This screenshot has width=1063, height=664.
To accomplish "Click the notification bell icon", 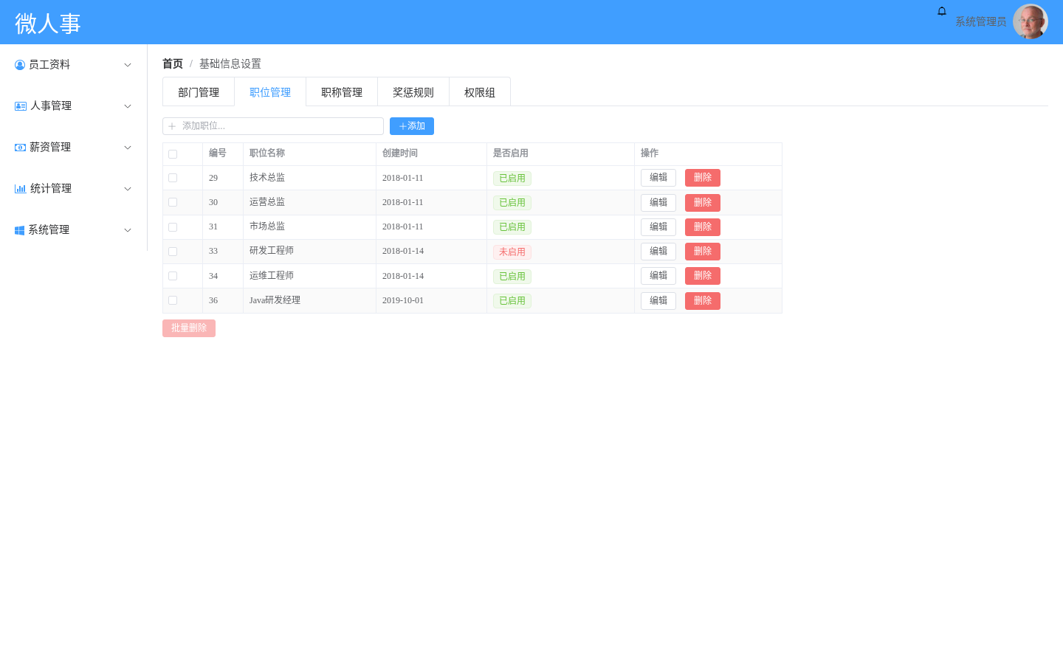I will [x=942, y=11].
